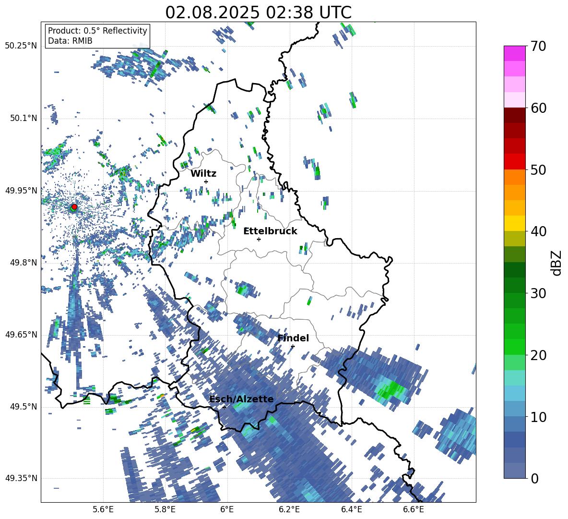Click the 6.6°E longitude label
This screenshot has height=519, width=568.
pos(414,510)
